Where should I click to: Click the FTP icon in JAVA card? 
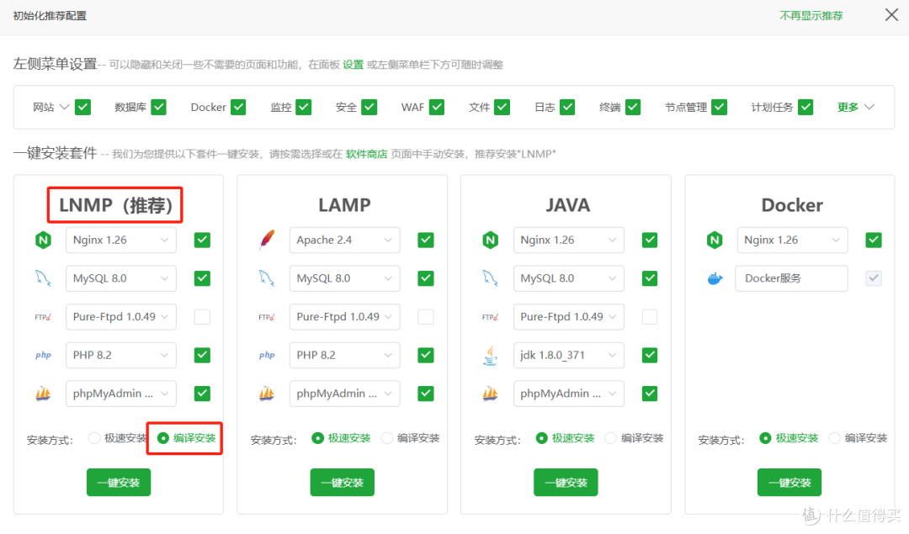491,317
